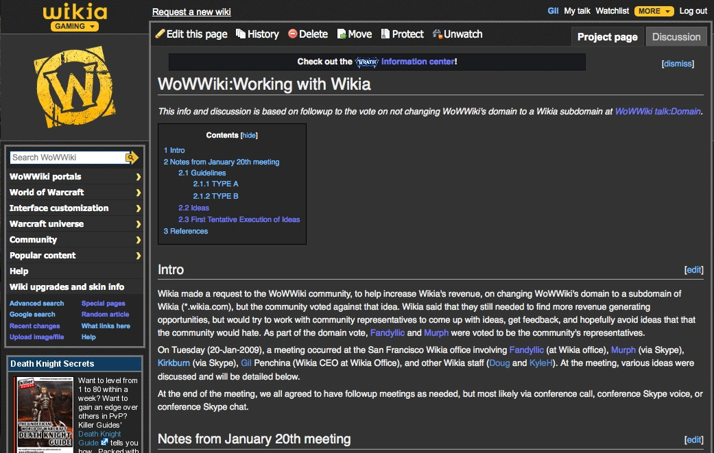Viewport: 714px width, 453px height.
Task: Open the Gil user page link
Action: (x=553, y=11)
